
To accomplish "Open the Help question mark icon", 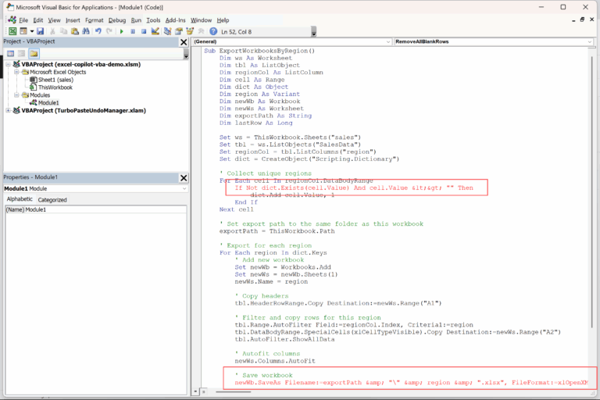I will (213, 31).
